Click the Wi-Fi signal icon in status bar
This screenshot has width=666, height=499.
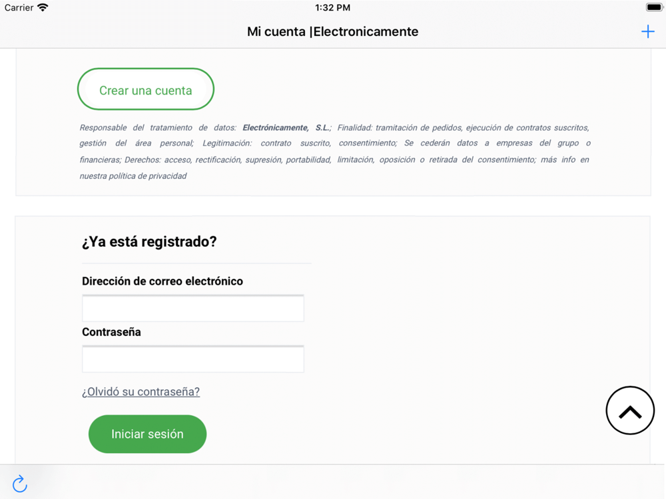point(43,7)
